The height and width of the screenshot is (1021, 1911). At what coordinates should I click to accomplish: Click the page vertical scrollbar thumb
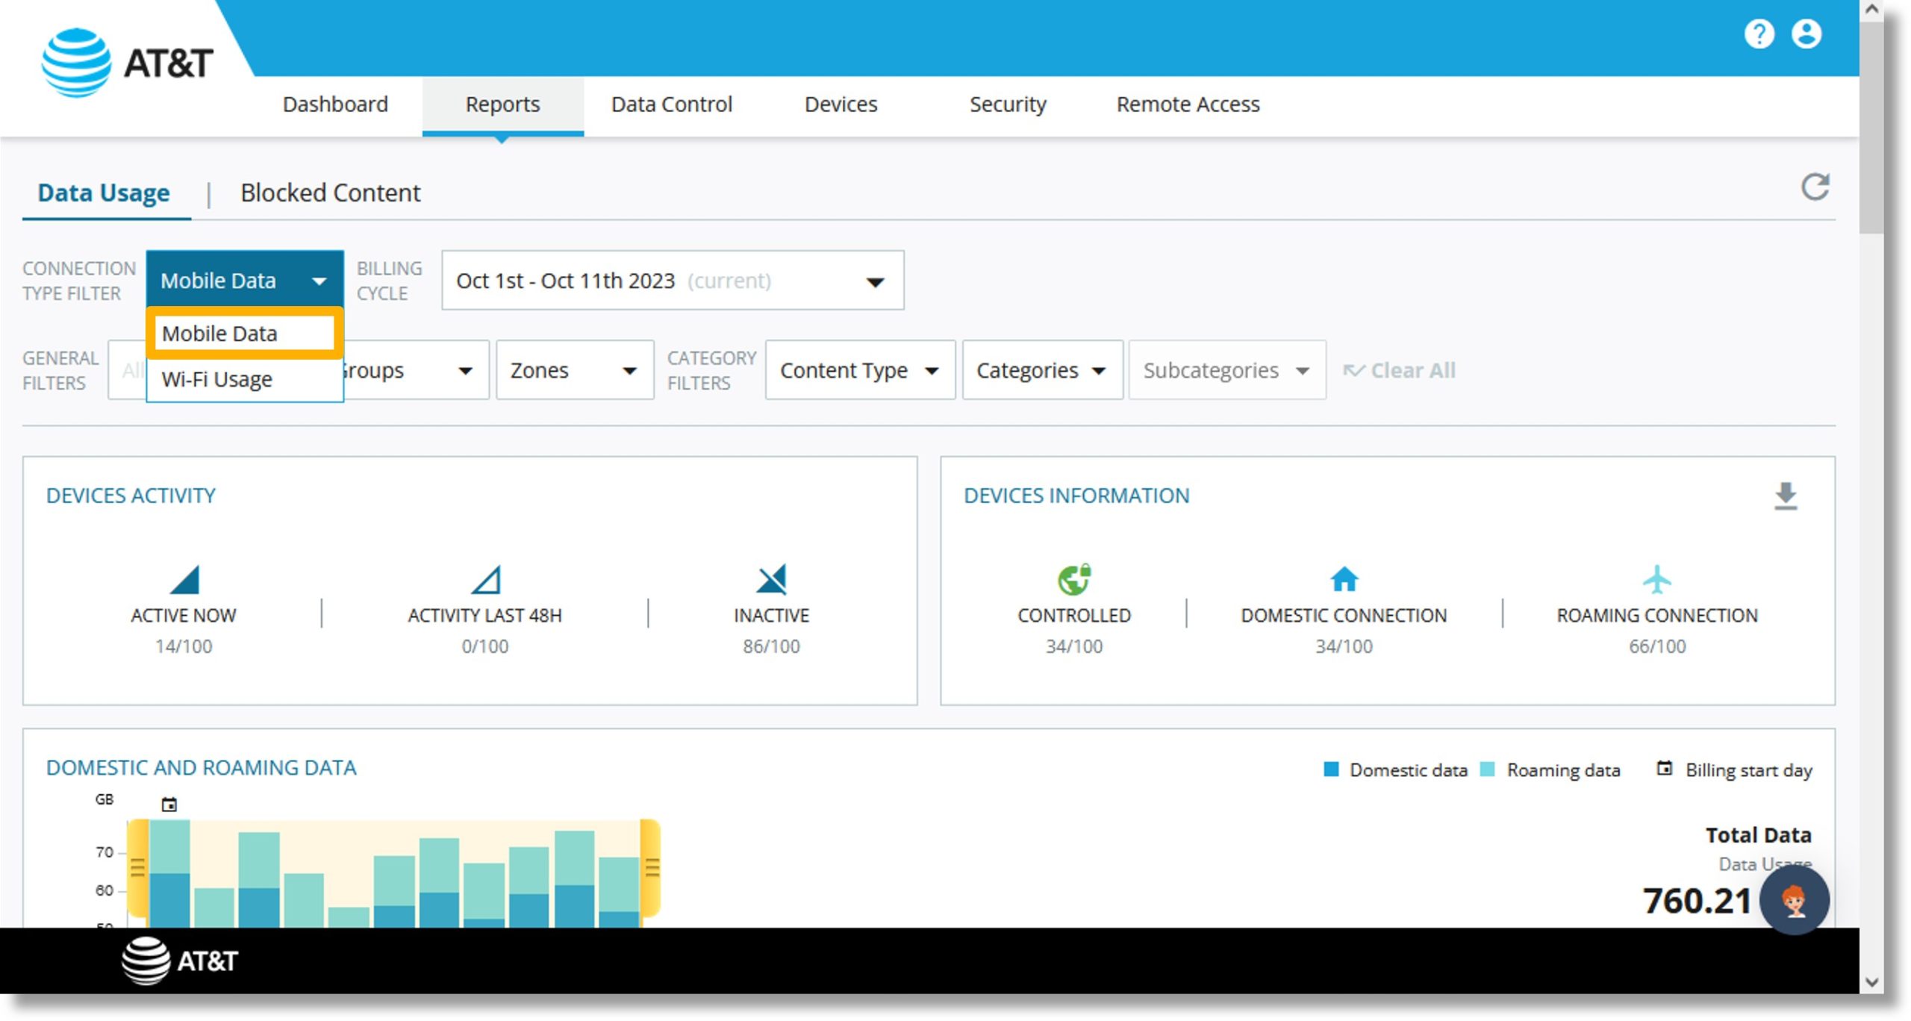coord(1871,127)
